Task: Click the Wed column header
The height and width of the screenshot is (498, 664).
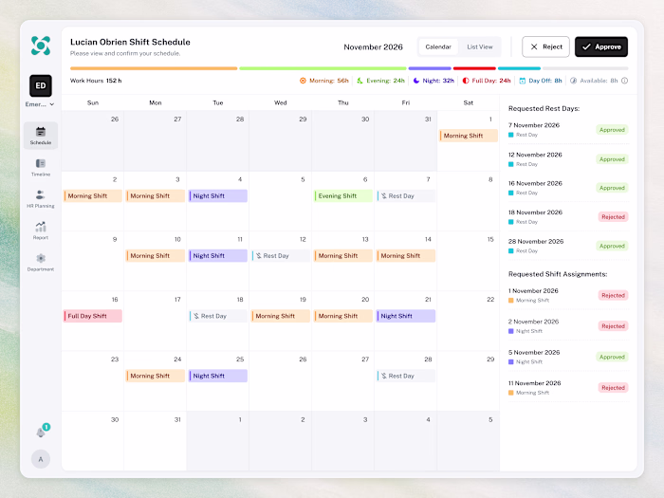Action: (281, 102)
